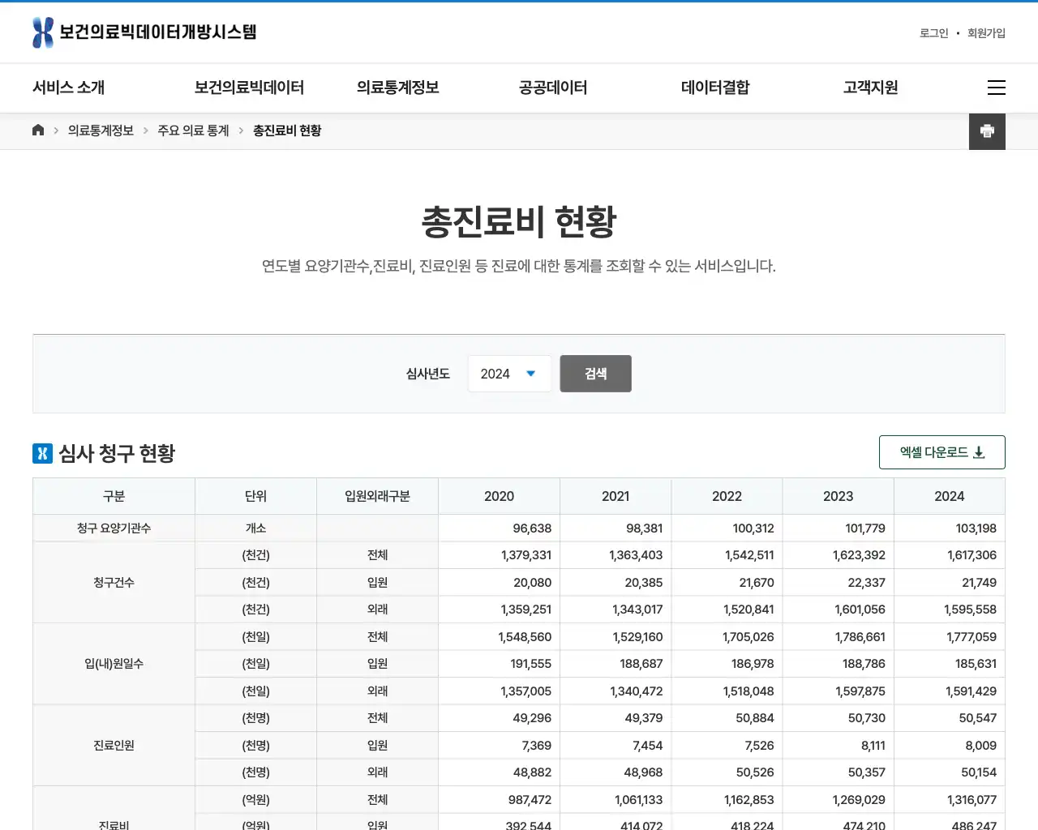Click the blue icon beside 심사 청구 현황
This screenshot has width=1038, height=830.
coord(42,453)
